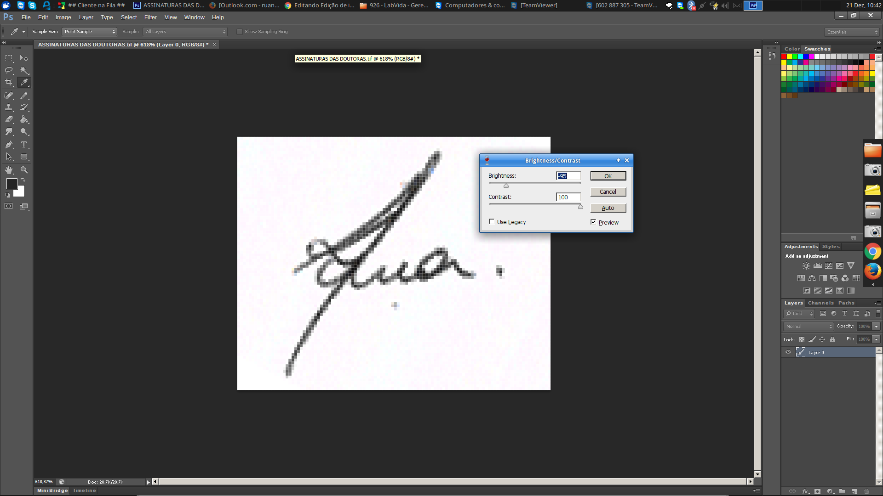Image resolution: width=883 pixels, height=496 pixels.
Task: Hide Layer 0 with eye icon
Action: (788, 352)
